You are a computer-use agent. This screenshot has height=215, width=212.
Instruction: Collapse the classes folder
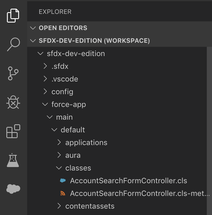tap(59, 168)
